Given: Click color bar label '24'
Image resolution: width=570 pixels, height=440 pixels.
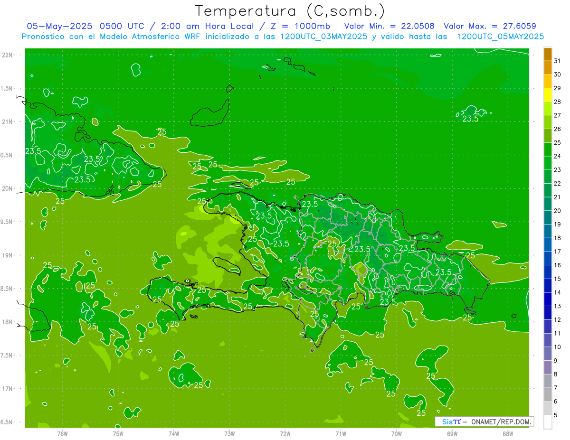Looking at the screenshot, I should (557, 156).
